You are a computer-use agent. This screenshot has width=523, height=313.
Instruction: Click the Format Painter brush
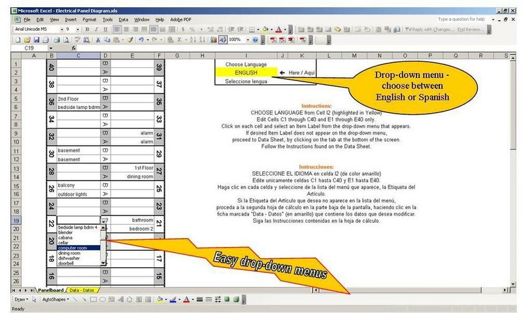130,40
